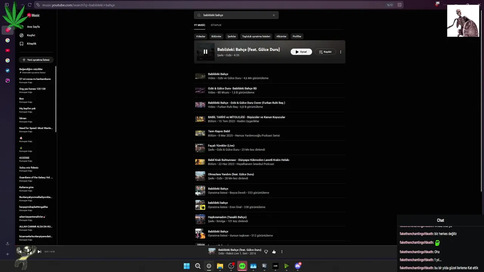Create Yeni oynatma listesi

tap(36, 60)
